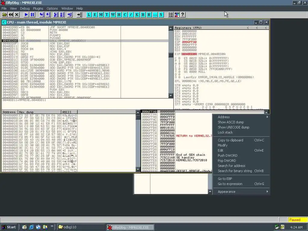The width and height of the screenshot is (308, 231).
Task: Open Handles window with H button
Action: click(119, 15)
